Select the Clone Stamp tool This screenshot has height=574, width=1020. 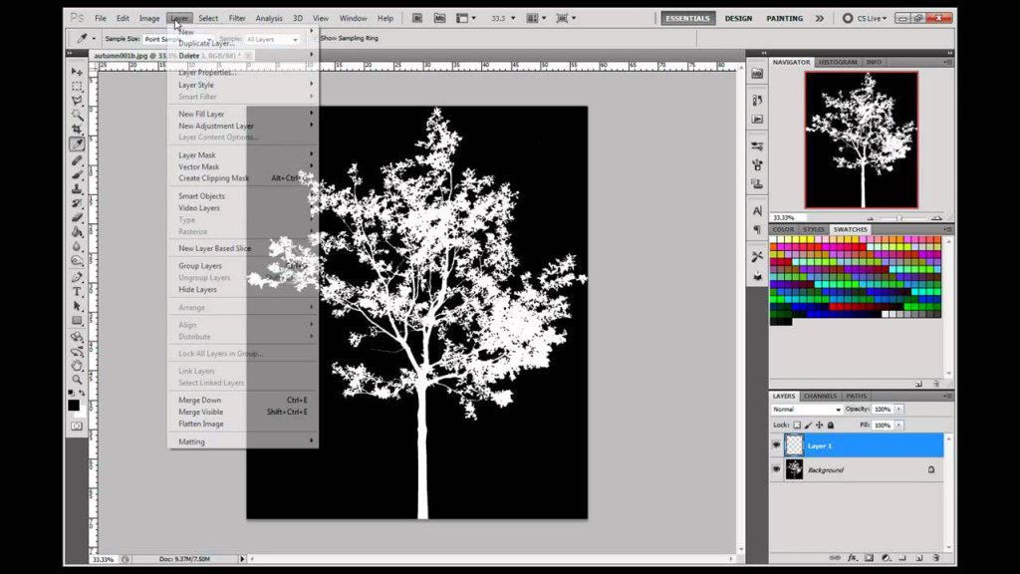click(77, 188)
